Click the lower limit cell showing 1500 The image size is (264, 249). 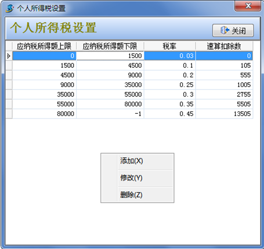pyautogui.click(x=110, y=56)
